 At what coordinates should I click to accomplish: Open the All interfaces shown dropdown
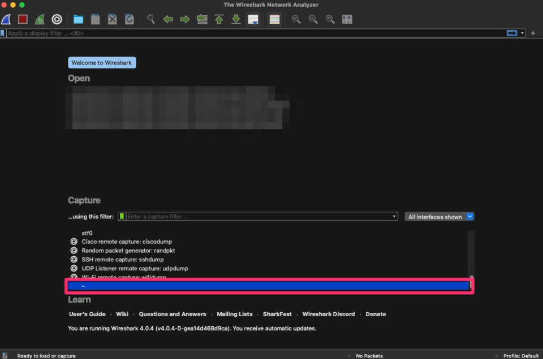(x=439, y=216)
